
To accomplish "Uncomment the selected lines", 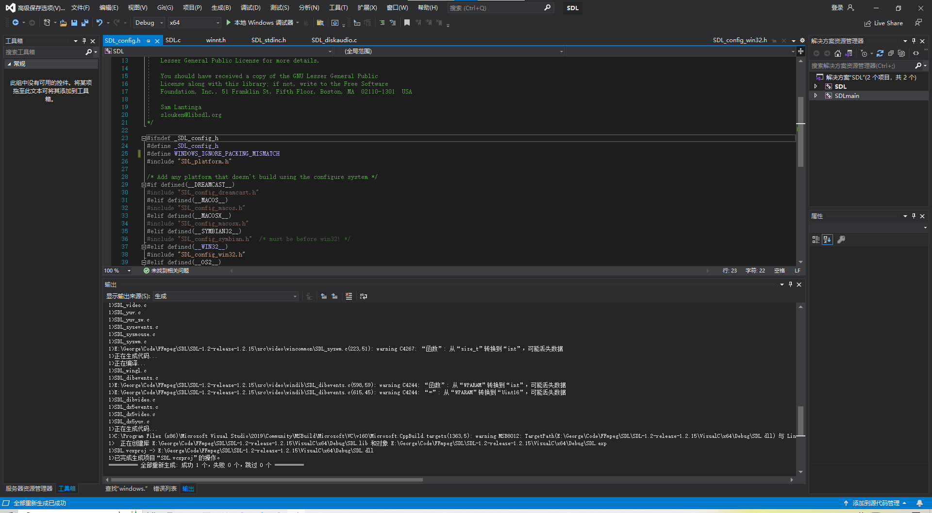I will point(393,23).
